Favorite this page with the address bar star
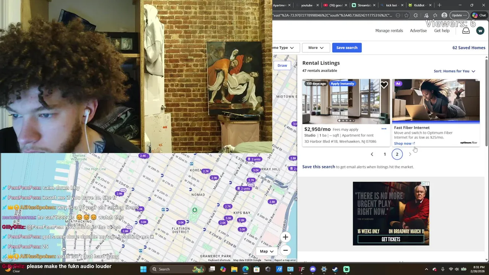Image resolution: width=489 pixels, height=275 pixels. [x=406, y=15]
